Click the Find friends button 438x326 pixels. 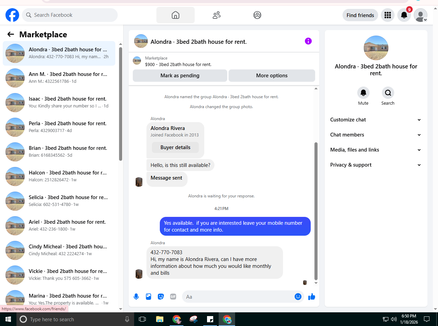pyautogui.click(x=360, y=15)
